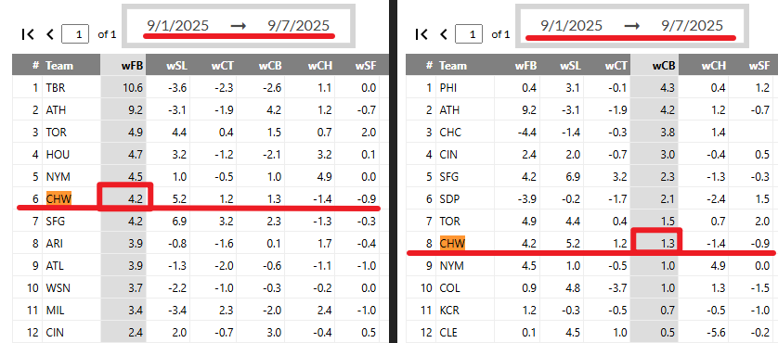
Task: Open the 9/1/2025 date range picker on left
Action: pos(239,26)
